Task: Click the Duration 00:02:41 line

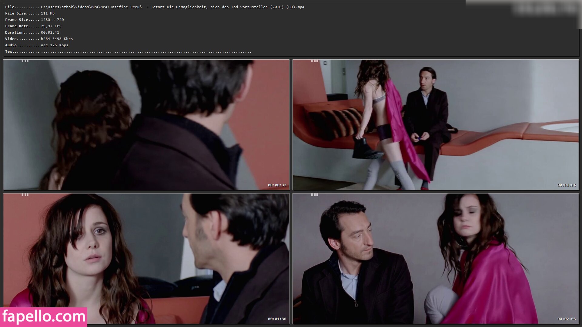Action: coord(32,32)
